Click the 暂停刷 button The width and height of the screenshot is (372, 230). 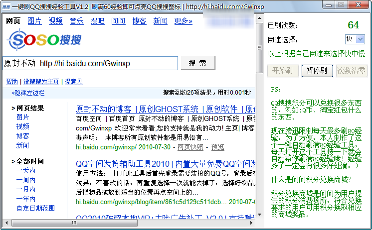(317, 71)
